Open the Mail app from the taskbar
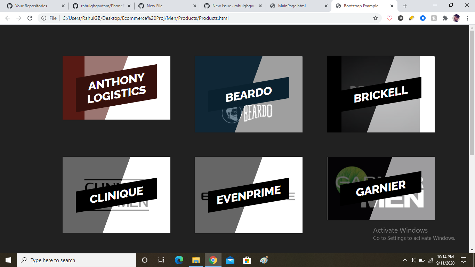 point(230,260)
